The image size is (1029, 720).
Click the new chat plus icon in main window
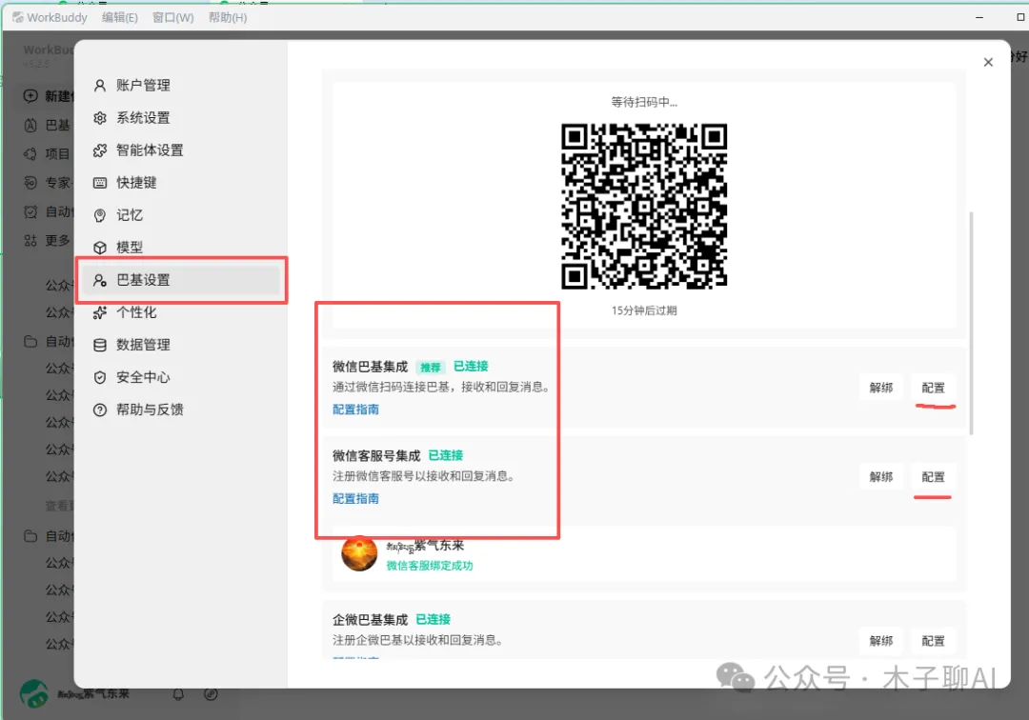click(x=30, y=96)
